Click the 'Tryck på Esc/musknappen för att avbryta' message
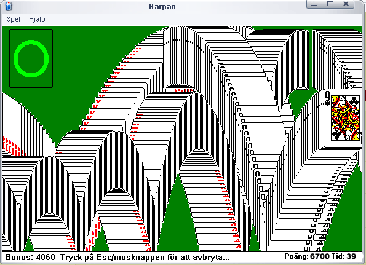 coord(145,257)
